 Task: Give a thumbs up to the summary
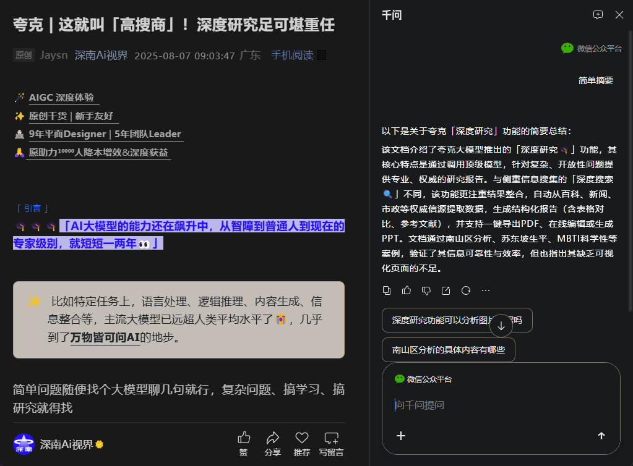tap(406, 290)
